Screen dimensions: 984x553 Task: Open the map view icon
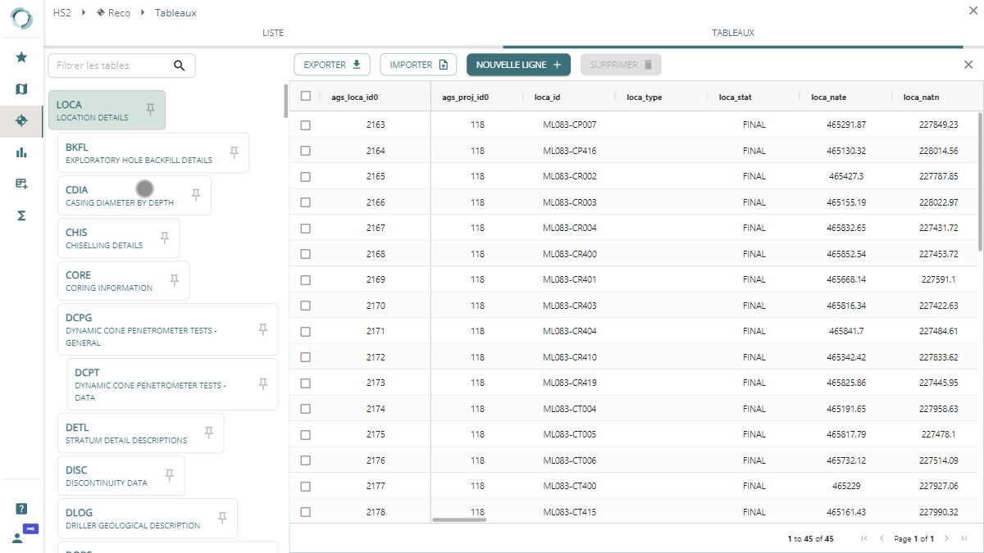point(21,89)
